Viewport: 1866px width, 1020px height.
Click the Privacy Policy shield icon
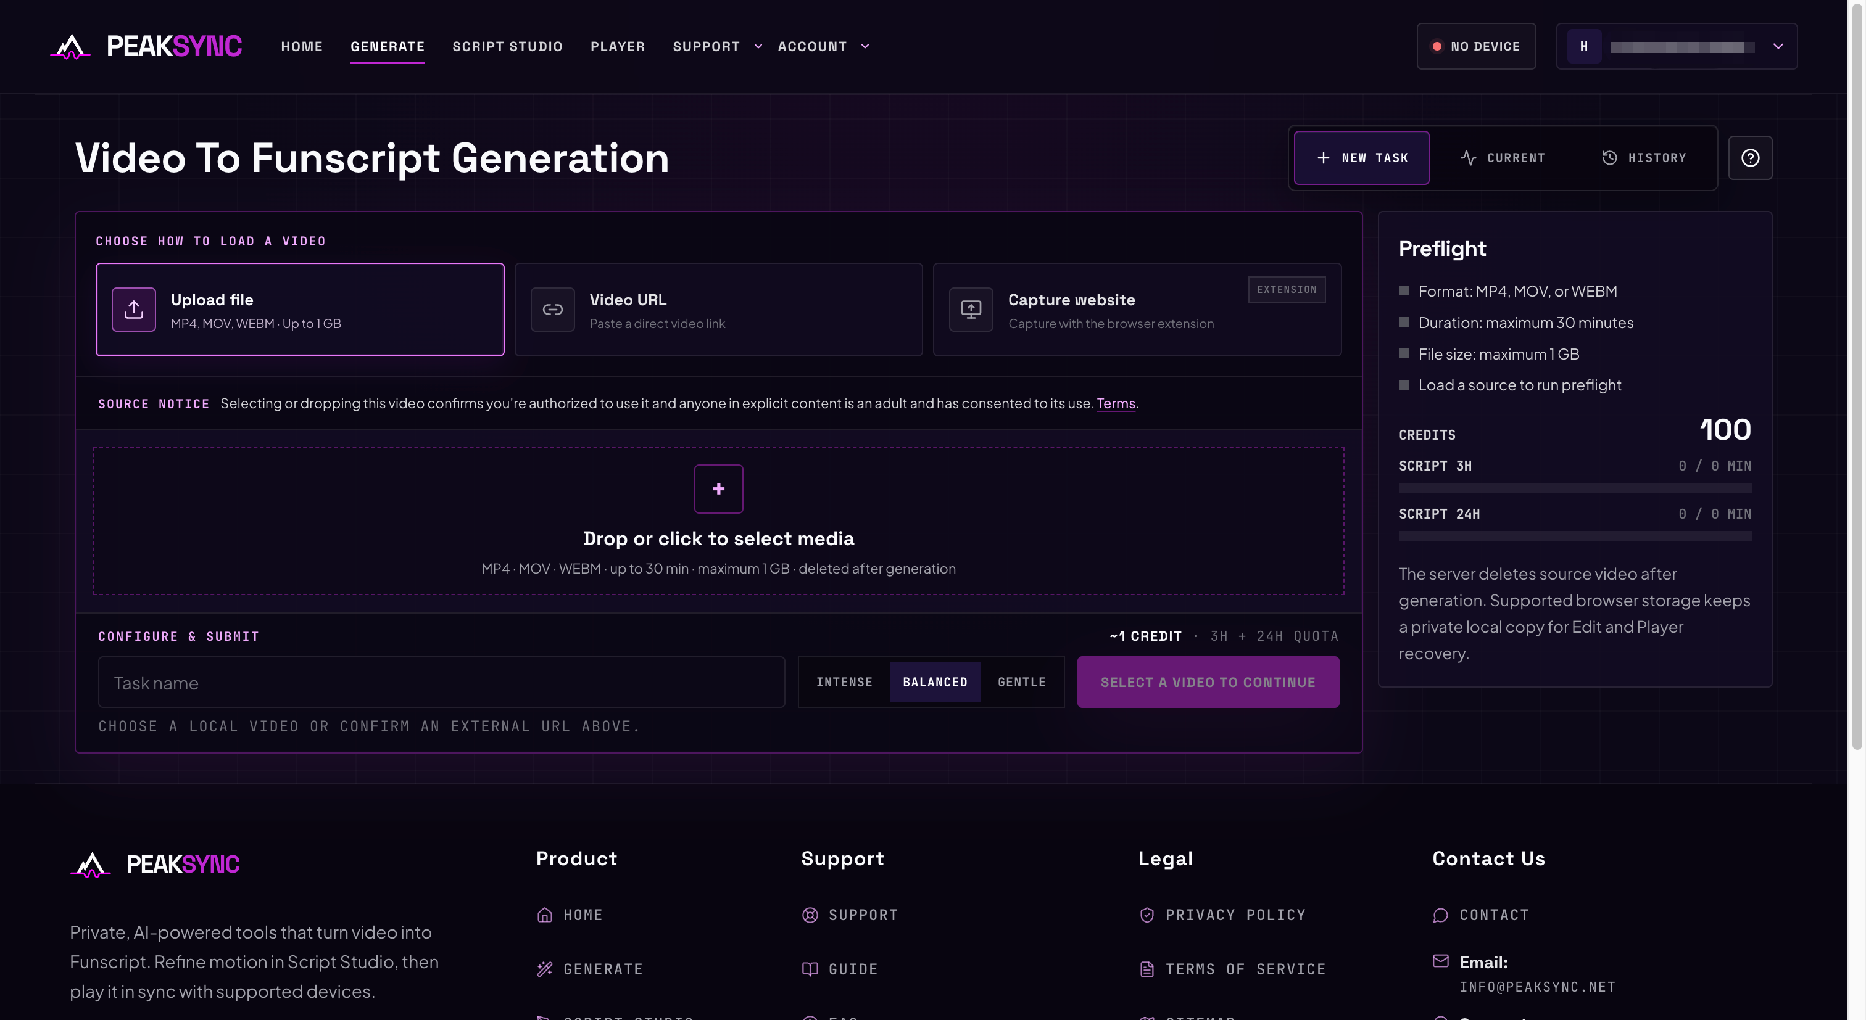(x=1147, y=915)
